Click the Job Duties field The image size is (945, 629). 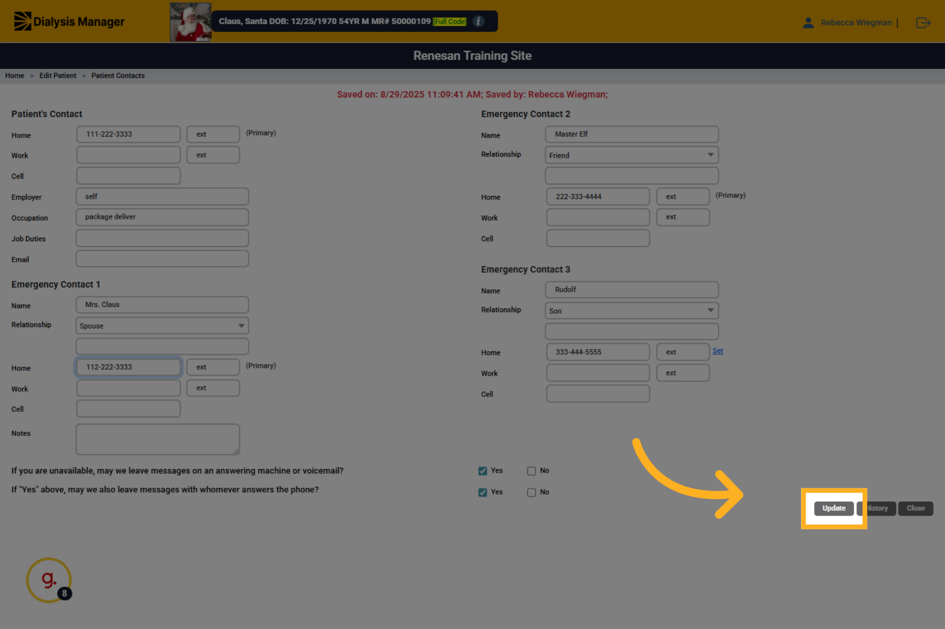pyautogui.click(x=162, y=238)
